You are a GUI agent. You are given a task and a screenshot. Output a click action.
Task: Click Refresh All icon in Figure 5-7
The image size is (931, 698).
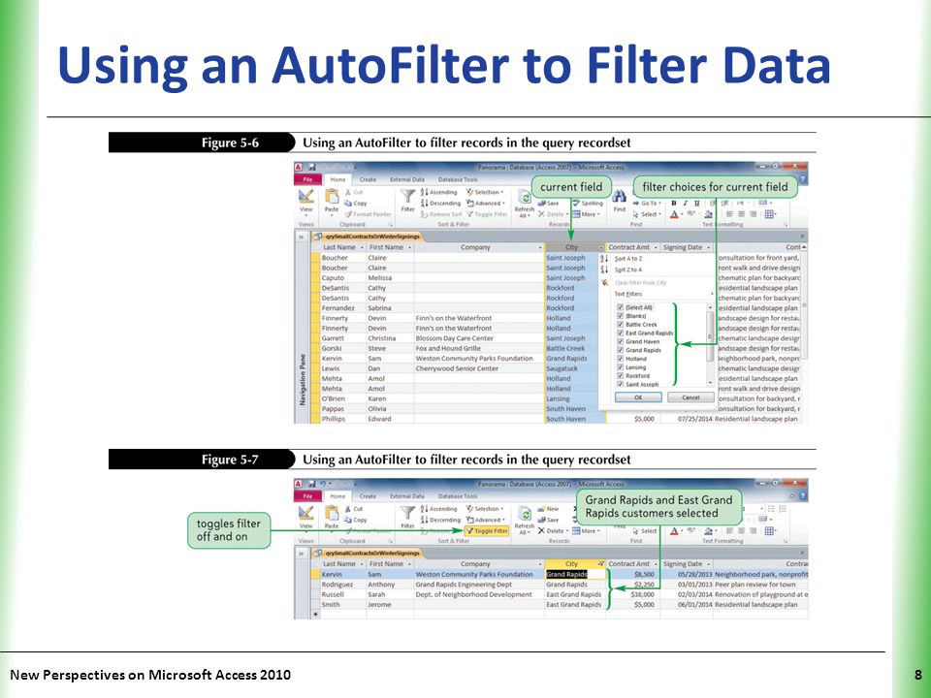[525, 515]
